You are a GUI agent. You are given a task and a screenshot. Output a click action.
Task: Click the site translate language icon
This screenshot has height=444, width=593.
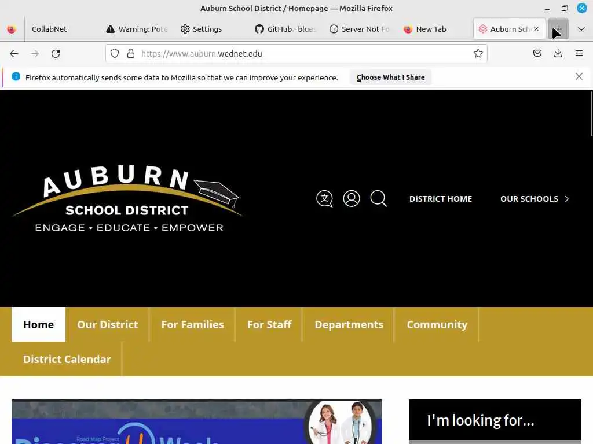coord(324,199)
